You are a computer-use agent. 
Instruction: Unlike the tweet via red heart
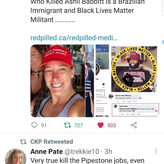click(x=100, y=125)
